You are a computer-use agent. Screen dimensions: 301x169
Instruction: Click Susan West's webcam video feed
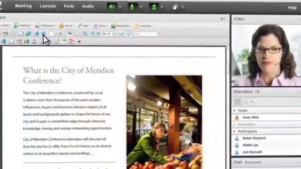click(266, 55)
